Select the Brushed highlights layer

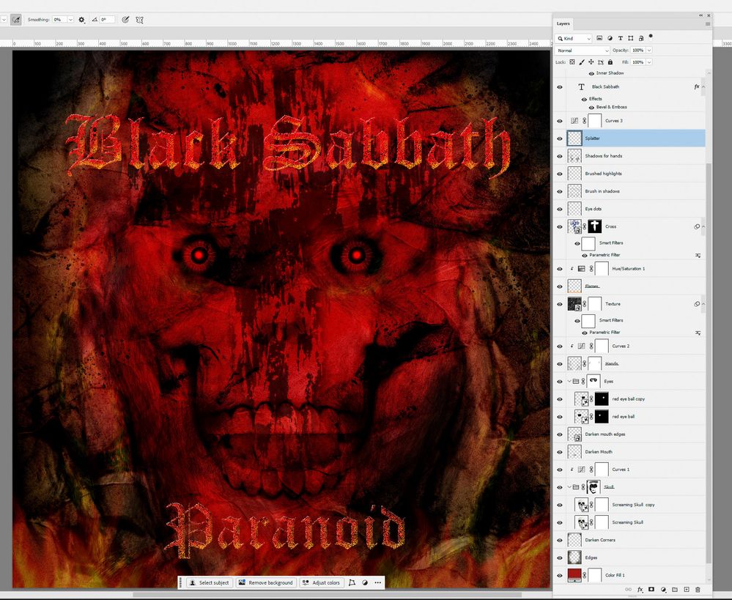(635, 174)
